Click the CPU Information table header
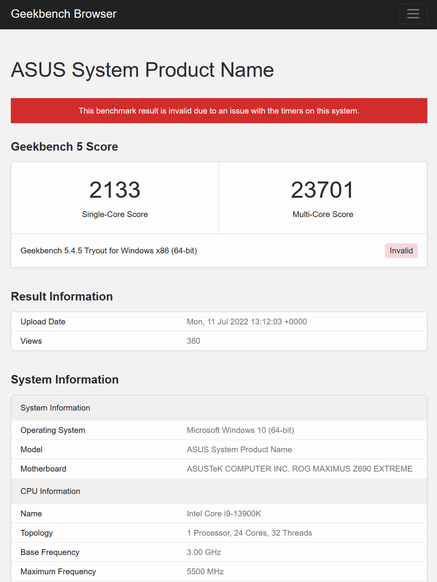This screenshot has height=582, width=437. (x=219, y=491)
